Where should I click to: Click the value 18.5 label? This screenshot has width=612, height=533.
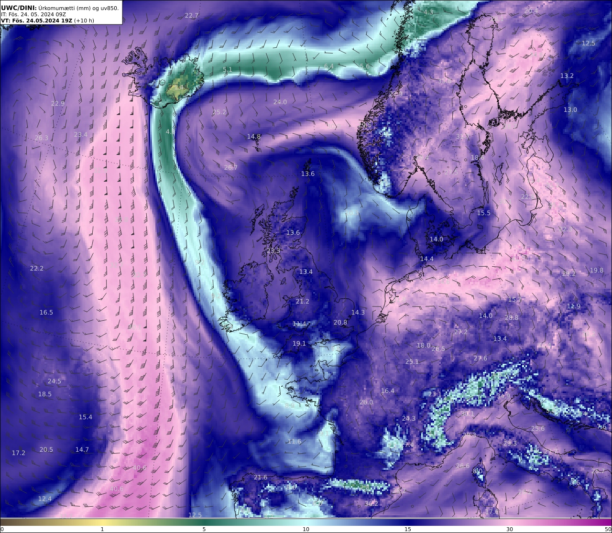click(x=45, y=394)
